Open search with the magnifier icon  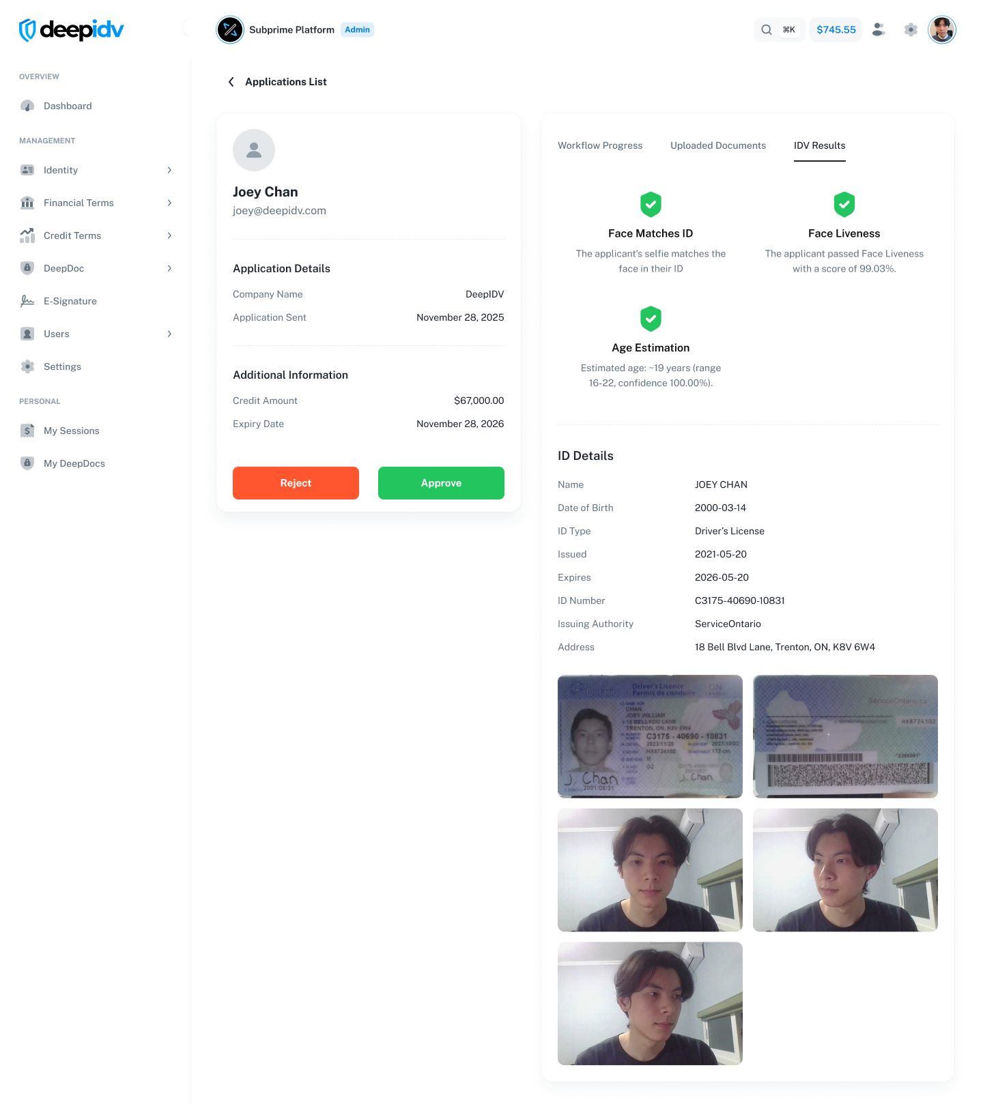pos(767,30)
